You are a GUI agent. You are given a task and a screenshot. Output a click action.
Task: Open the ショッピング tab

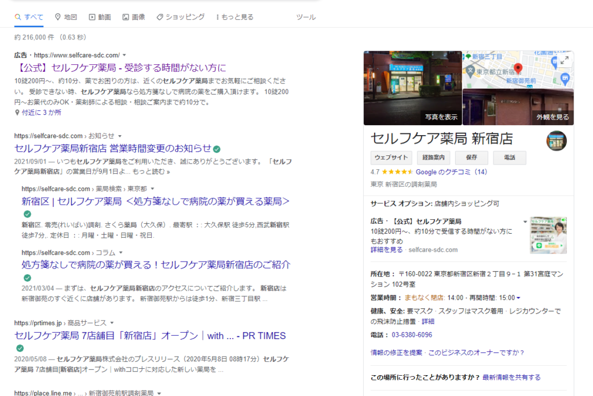(x=181, y=17)
